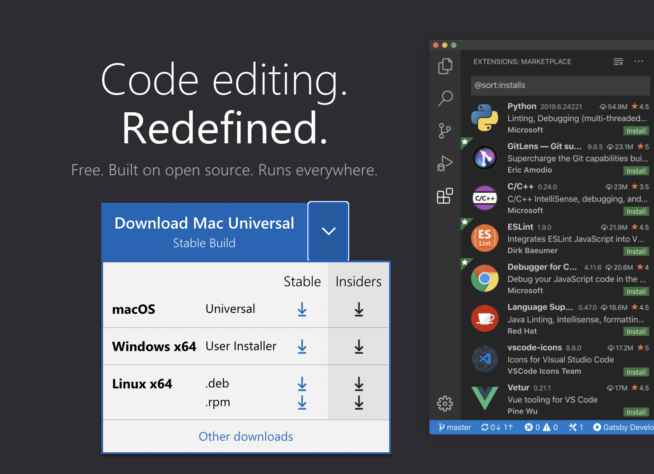The height and width of the screenshot is (474, 654).
Task: Select the C/C++ extension icon
Action: (x=485, y=198)
